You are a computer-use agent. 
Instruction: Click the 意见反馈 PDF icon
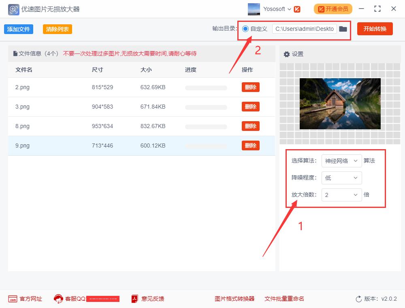[x=134, y=299]
